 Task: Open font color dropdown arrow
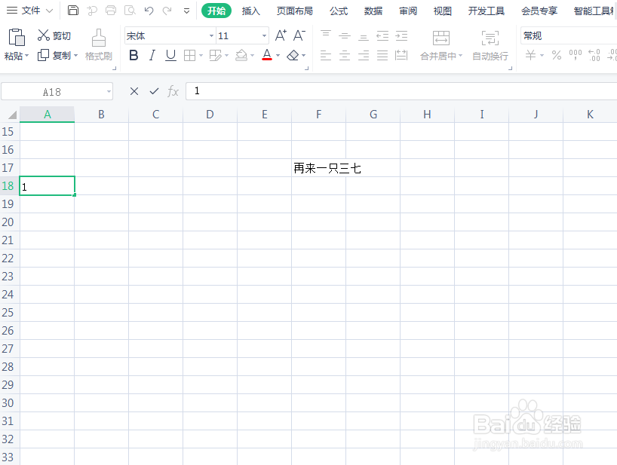coord(278,56)
